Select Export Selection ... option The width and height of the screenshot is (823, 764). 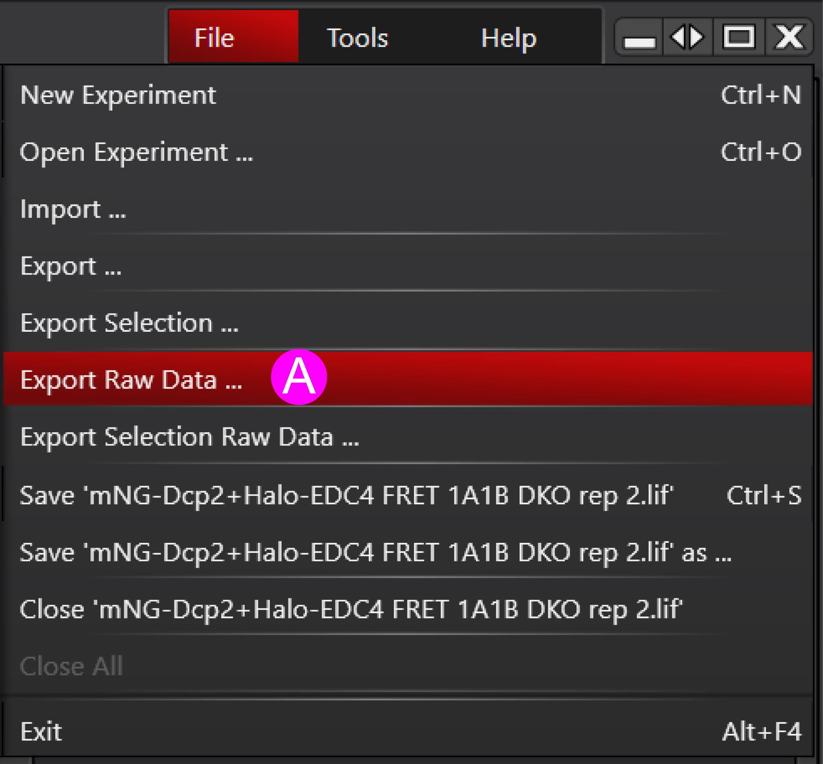pos(408,322)
